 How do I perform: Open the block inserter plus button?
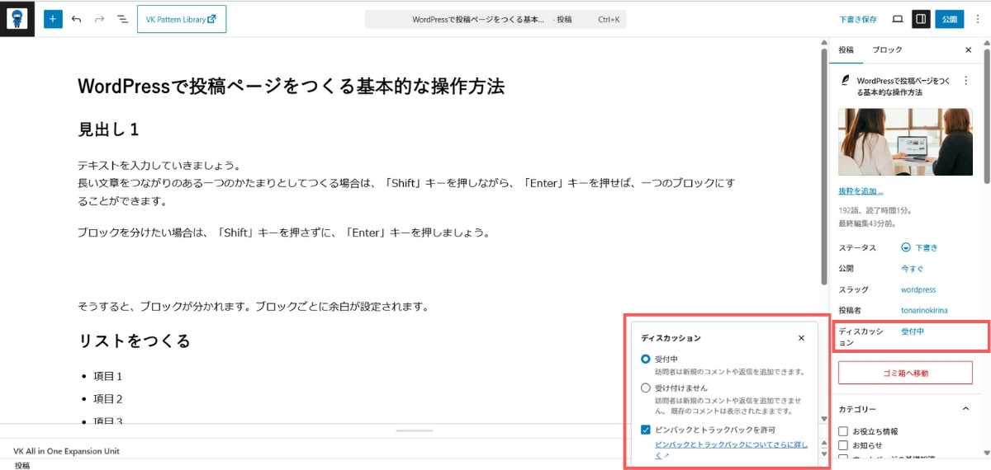point(53,19)
